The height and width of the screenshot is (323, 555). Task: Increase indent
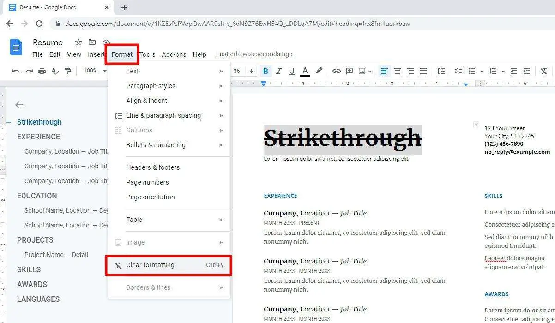coord(527,71)
